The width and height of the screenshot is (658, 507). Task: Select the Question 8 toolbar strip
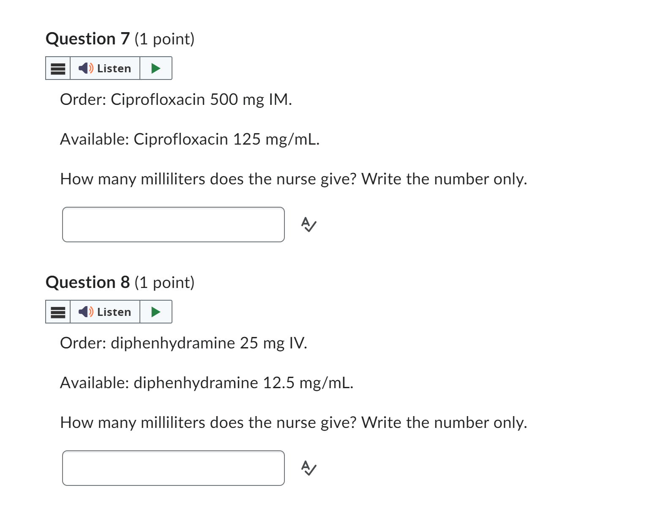(109, 312)
